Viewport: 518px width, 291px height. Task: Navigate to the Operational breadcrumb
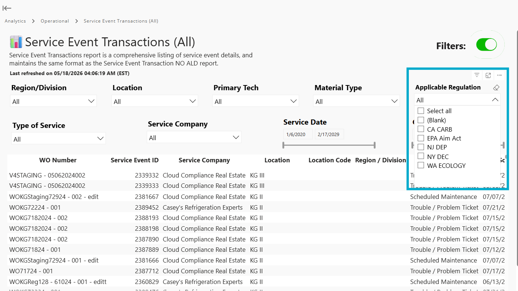(x=55, y=21)
